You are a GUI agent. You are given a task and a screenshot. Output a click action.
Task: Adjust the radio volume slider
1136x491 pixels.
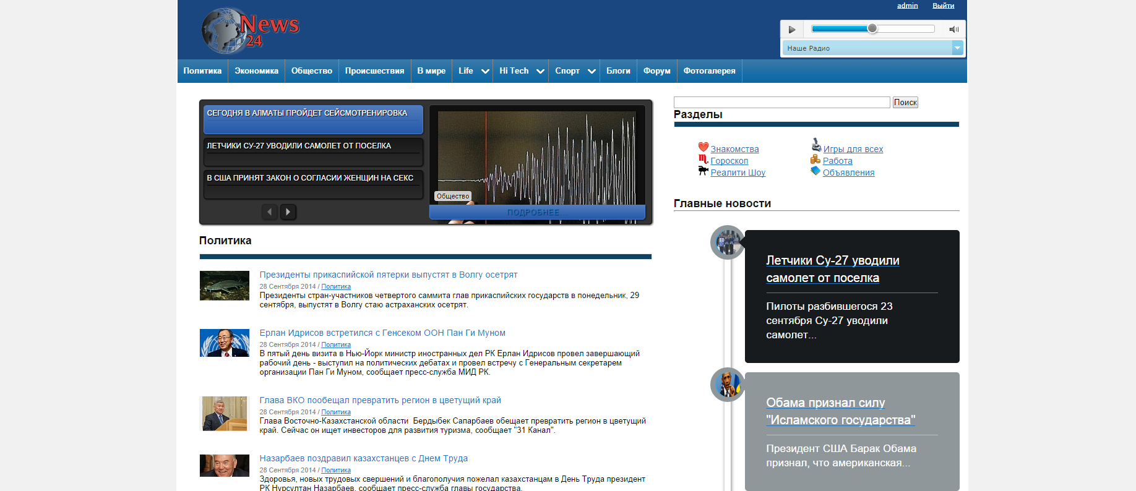click(872, 28)
